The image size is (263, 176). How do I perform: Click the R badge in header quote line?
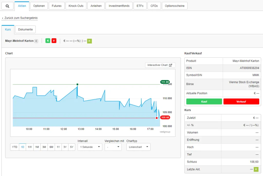pos(89,41)
